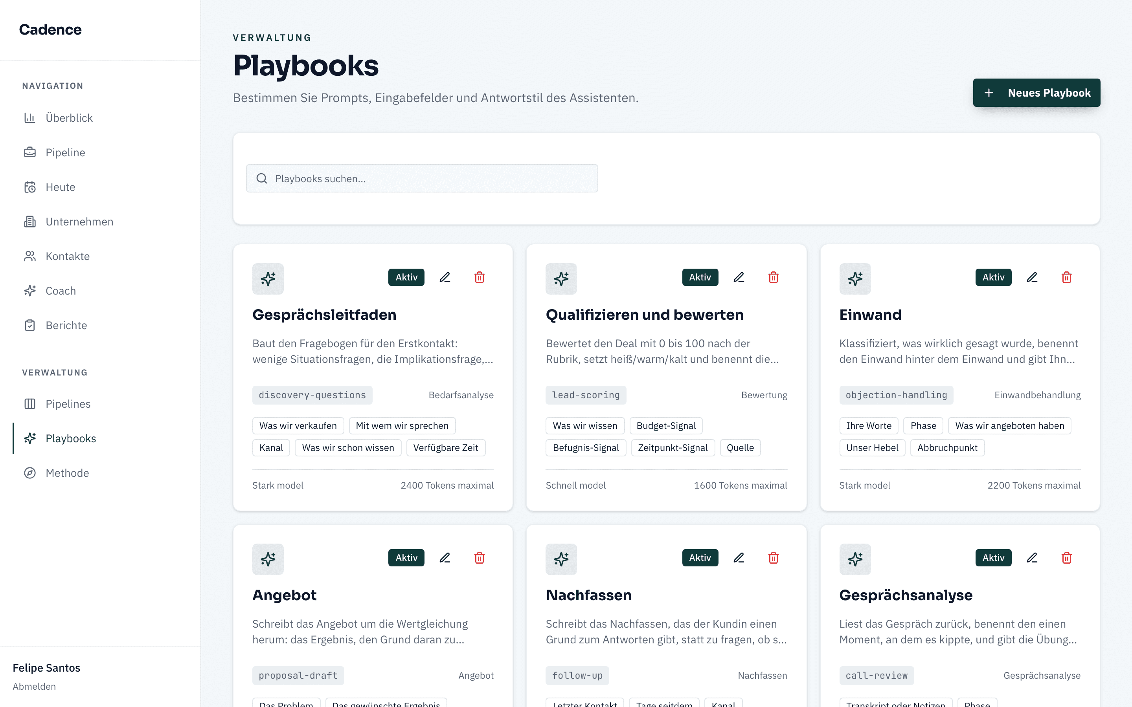Screen dimensions: 1132x707
Task: Delete the Gesprächsleitfaden playbook
Action: click(480, 277)
